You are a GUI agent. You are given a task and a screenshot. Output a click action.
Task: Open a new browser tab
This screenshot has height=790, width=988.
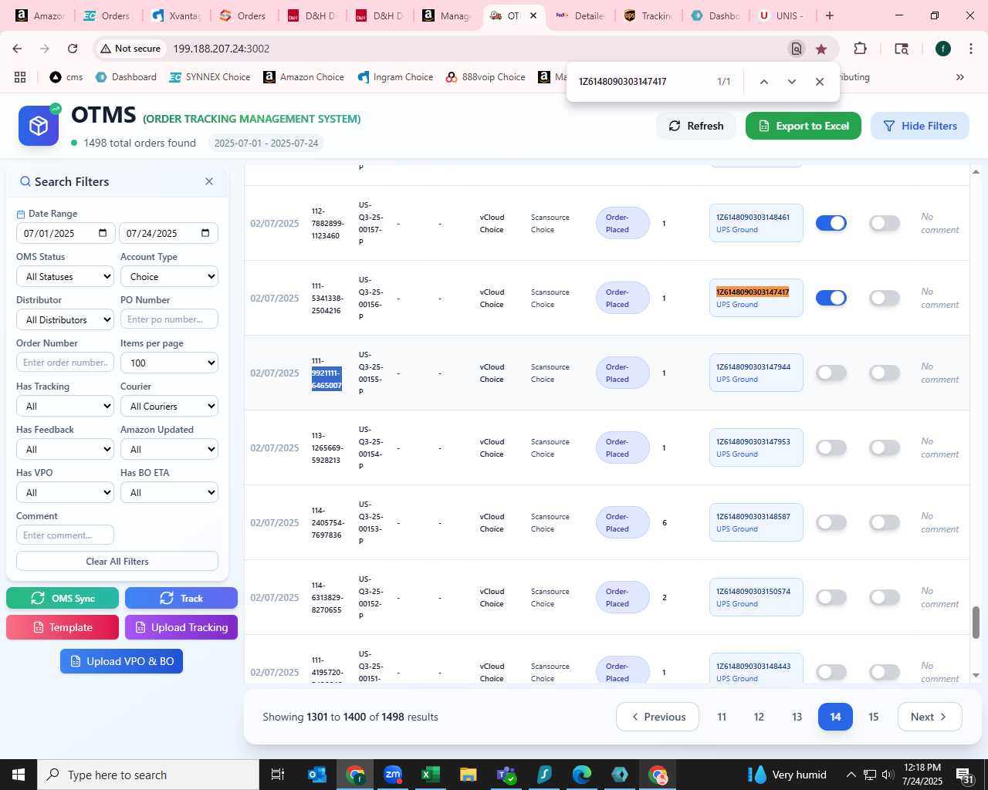click(x=830, y=15)
